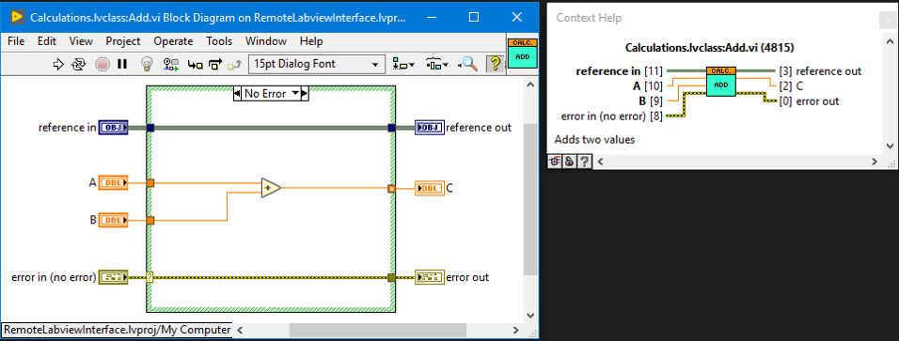Screen dimensions: 899x341
Task: Click the A input tunnel on case structure
Action: 150,183
